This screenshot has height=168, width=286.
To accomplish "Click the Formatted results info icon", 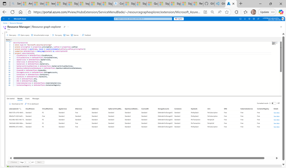I will (x=270, y=103).
